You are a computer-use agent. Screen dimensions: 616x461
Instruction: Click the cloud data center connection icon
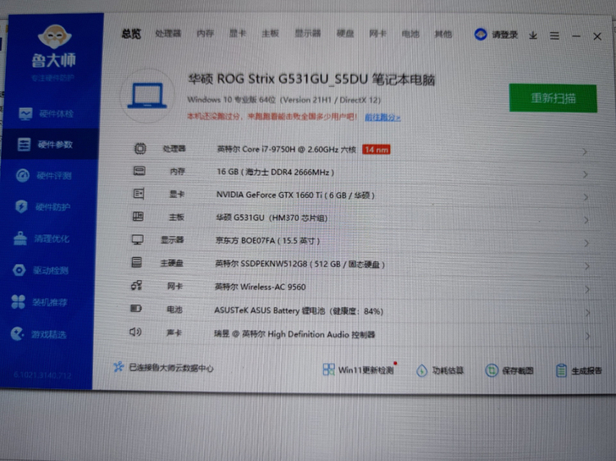coord(118,367)
